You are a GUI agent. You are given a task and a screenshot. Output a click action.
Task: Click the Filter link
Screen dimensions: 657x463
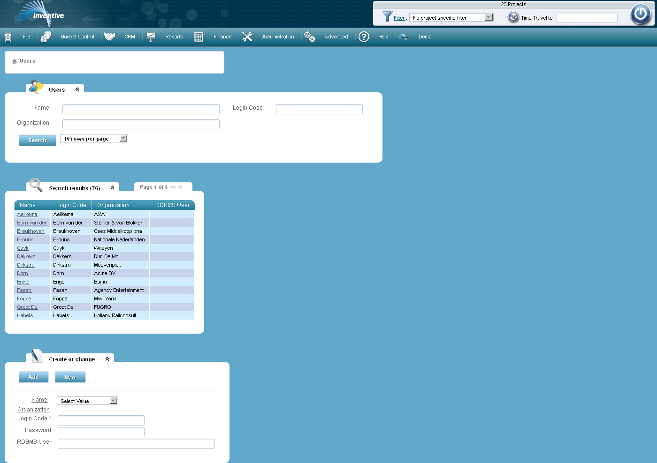[399, 18]
